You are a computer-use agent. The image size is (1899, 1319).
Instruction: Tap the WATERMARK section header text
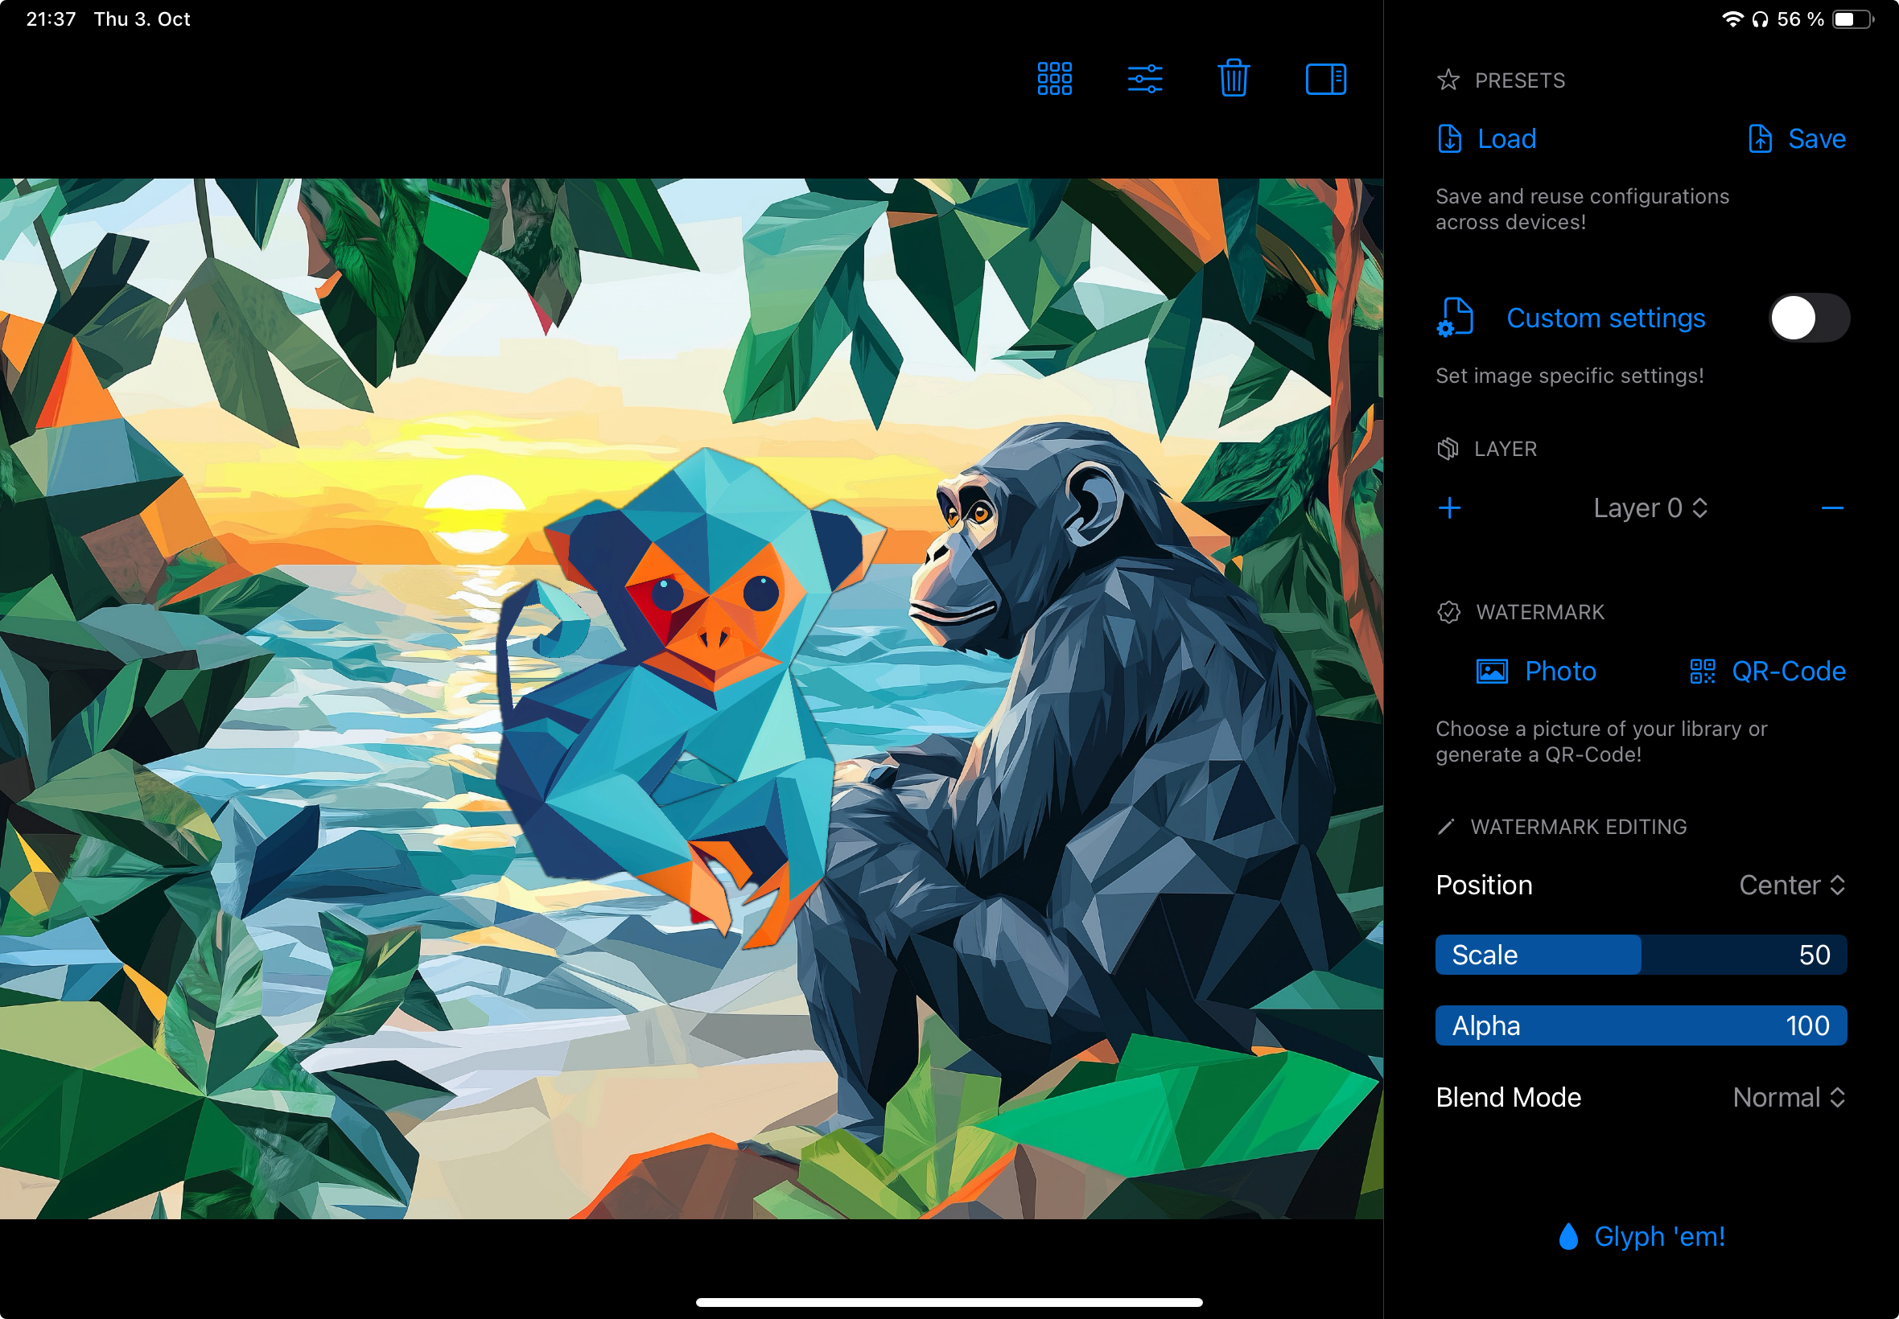tap(1540, 612)
